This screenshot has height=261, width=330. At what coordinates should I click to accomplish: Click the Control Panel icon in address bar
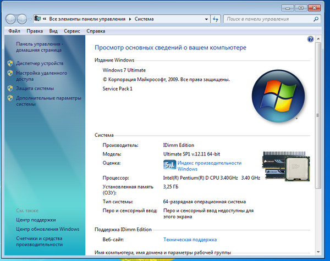(37, 19)
